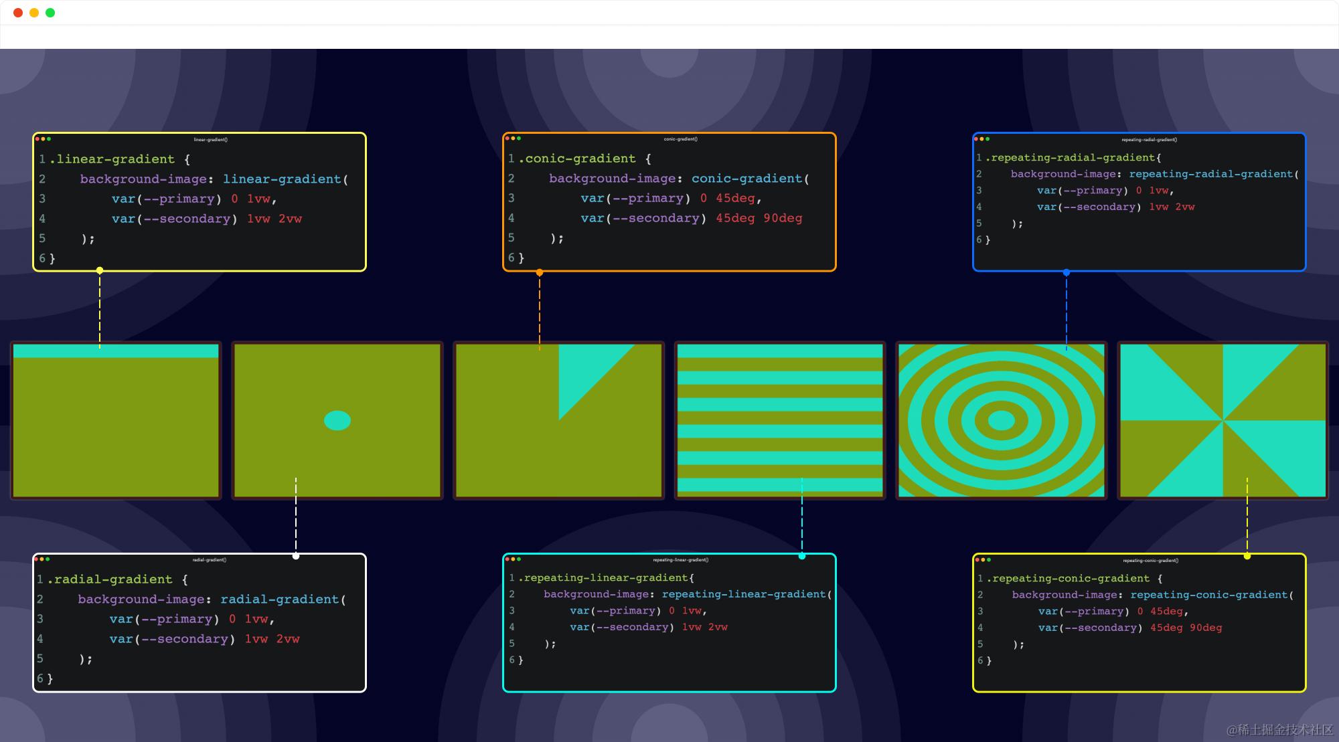Click the yellow connector dot under linear-gradient code

(100, 270)
